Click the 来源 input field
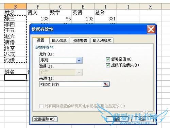170x128 pixels. coord(71,84)
